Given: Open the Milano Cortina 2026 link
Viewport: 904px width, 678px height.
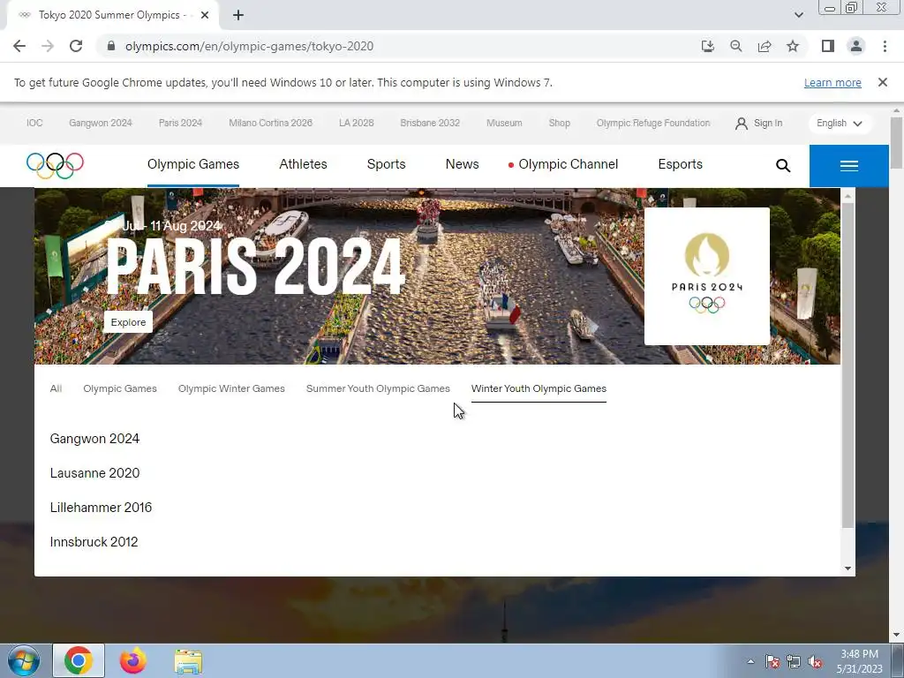Looking at the screenshot, I should point(270,123).
